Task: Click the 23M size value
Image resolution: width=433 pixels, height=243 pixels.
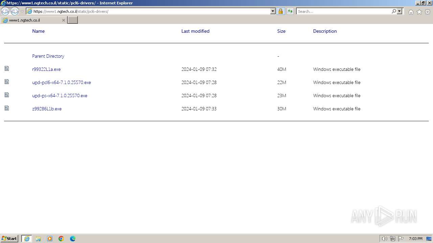Action: (282, 96)
